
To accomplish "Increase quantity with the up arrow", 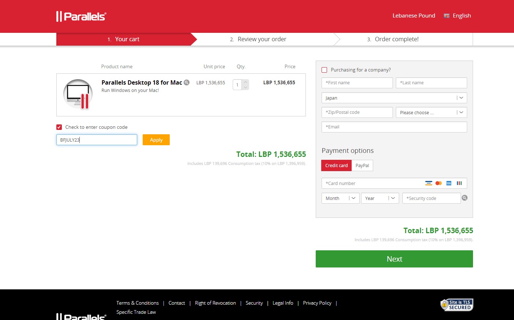I will [x=246, y=82].
